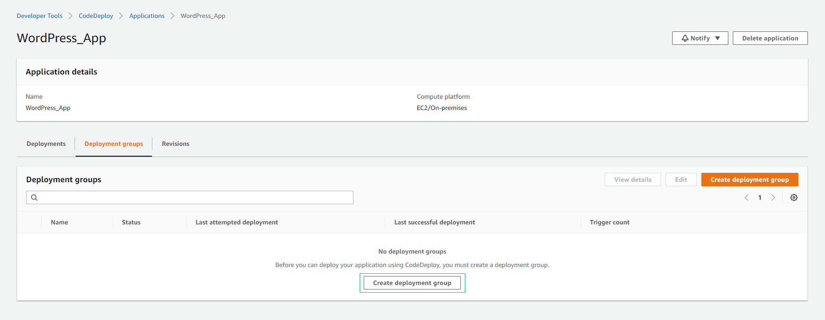Screen dimensions: 825x320
Task: Open the Revisions tab
Action: [175, 144]
